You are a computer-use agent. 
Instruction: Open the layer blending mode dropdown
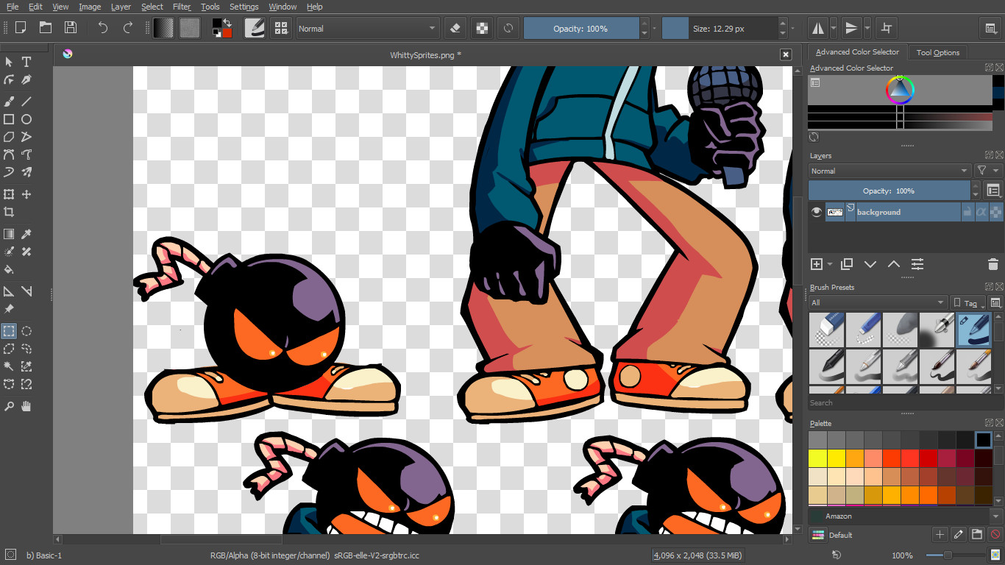click(889, 171)
